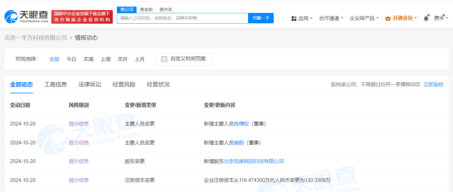Switch to the 法律诉讼 tab

pos(90,84)
